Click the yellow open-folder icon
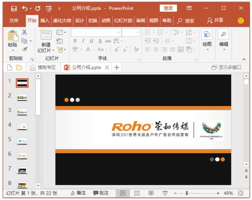The height and width of the screenshot is (200, 252). click(19, 67)
